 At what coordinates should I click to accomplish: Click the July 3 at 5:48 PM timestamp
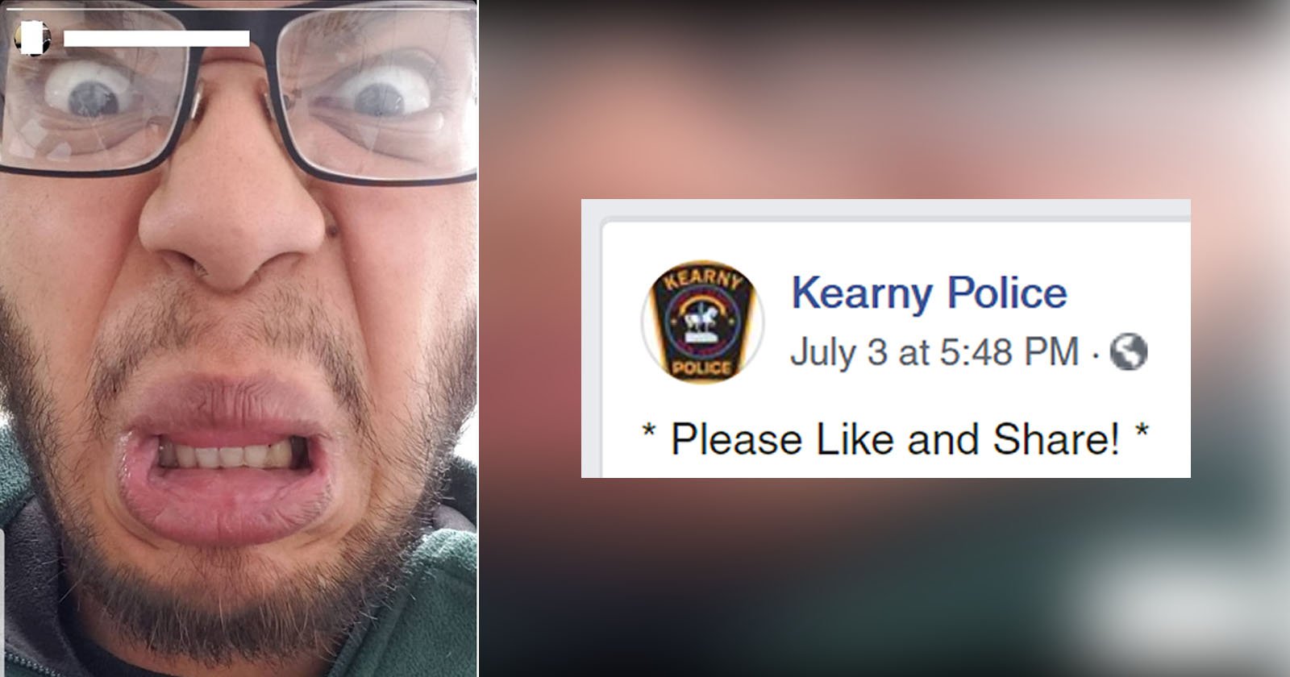pyautogui.click(x=934, y=352)
